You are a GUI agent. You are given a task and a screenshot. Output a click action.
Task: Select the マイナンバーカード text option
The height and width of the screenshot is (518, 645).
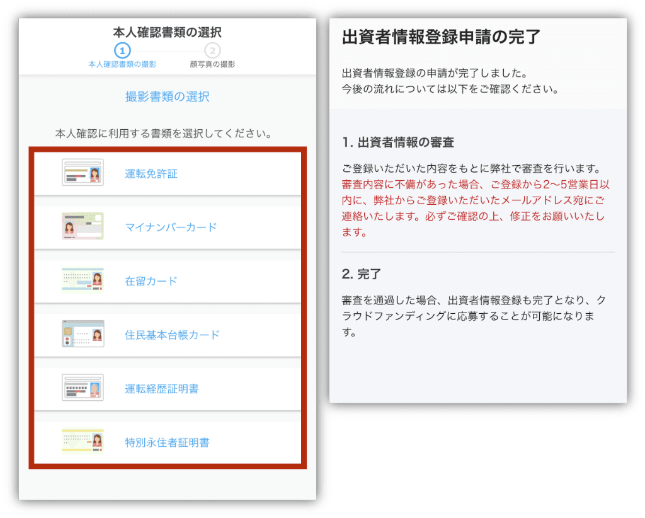pyautogui.click(x=171, y=227)
